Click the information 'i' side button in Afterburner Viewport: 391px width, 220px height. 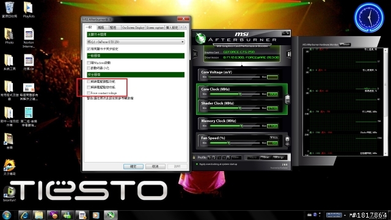(288, 54)
